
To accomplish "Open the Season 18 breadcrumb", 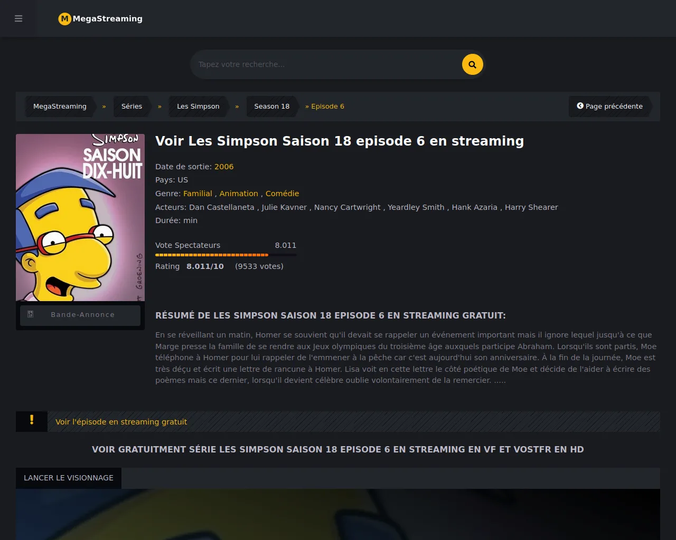I will point(272,107).
